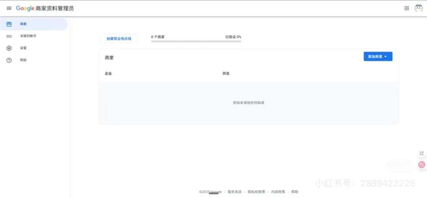The height and width of the screenshot is (198, 427).
Task: Open the 隐私权政策 footer link
Action: (x=256, y=192)
